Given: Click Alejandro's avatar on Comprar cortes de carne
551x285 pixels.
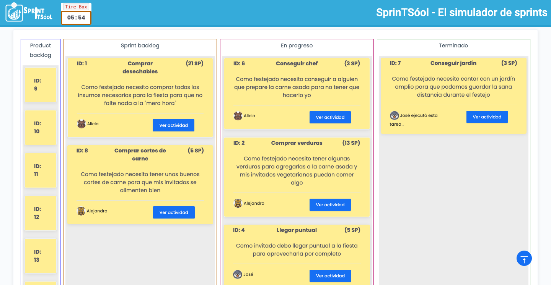Looking at the screenshot, I should coord(81,211).
